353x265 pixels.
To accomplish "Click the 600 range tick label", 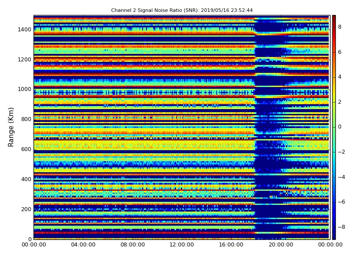I will tap(26, 149).
